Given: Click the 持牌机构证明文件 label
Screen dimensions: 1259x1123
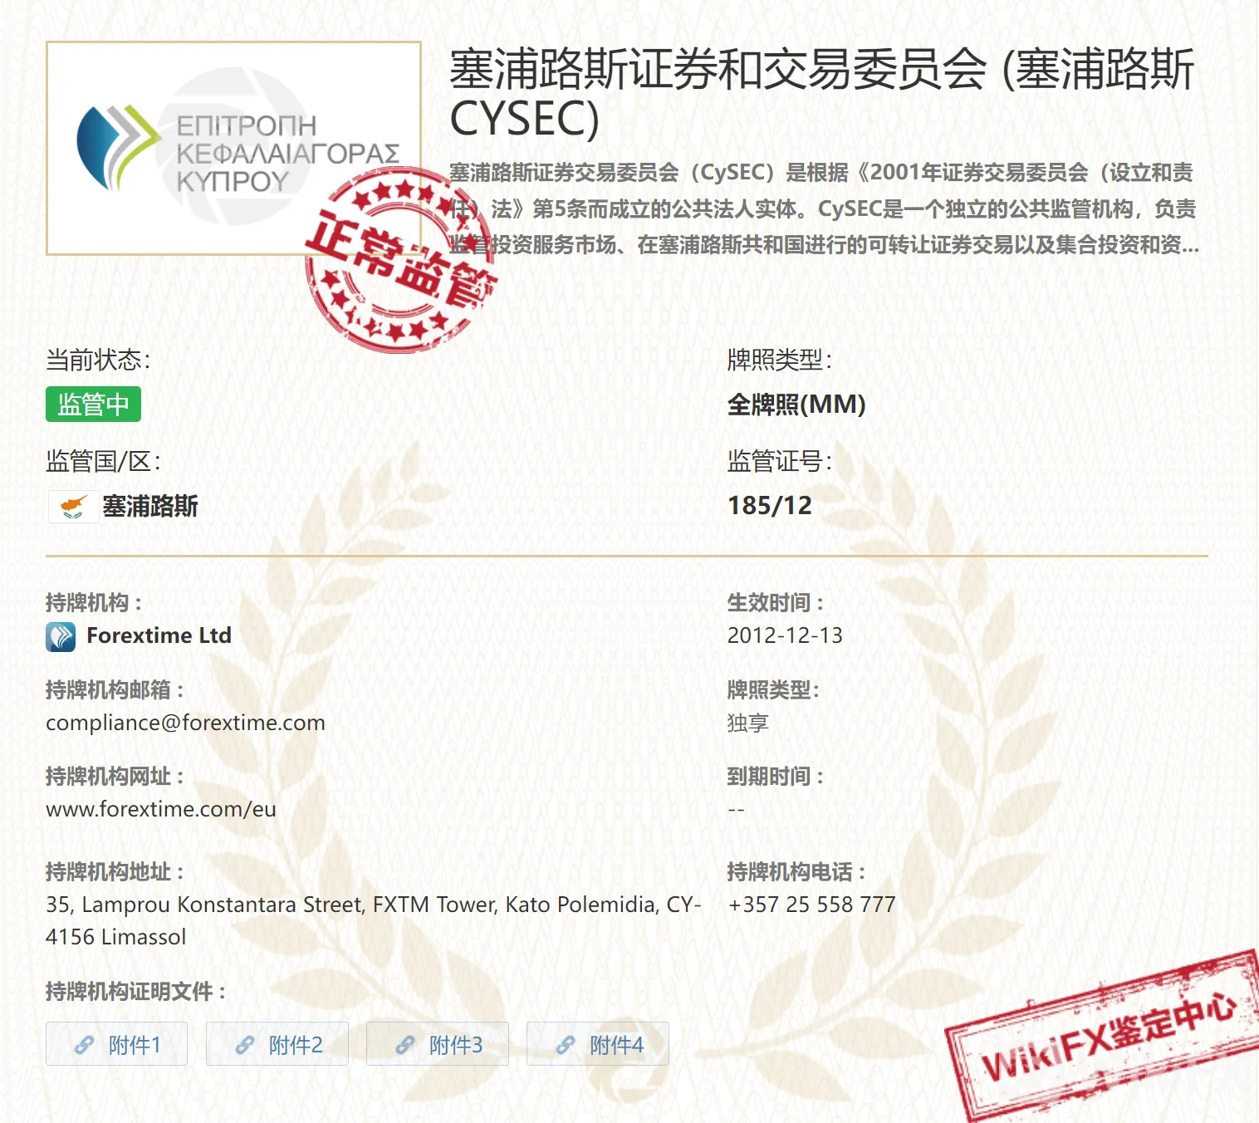Looking at the screenshot, I should [135, 991].
